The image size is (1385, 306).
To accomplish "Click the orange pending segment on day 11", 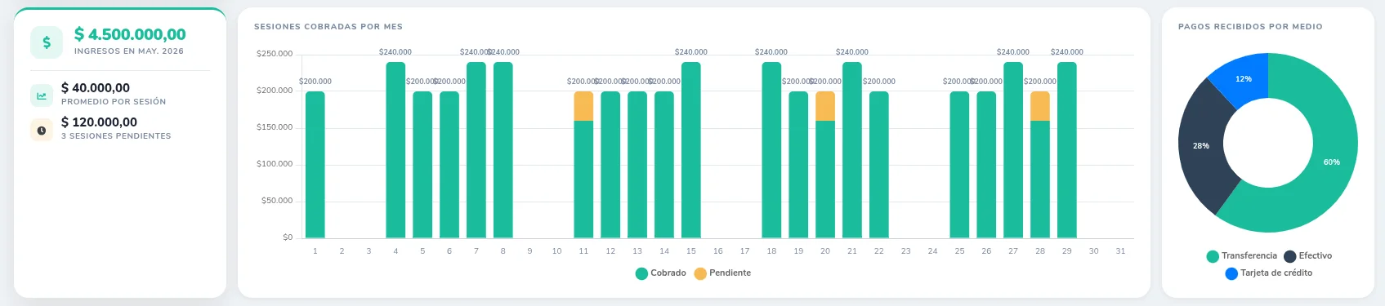I will click(x=583, y=106).
